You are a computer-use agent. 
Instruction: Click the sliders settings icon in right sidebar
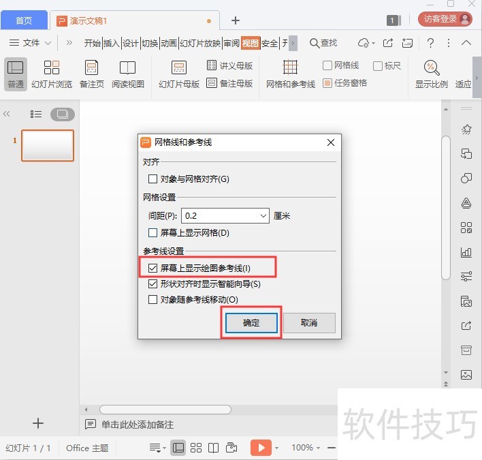coord(466,276)
